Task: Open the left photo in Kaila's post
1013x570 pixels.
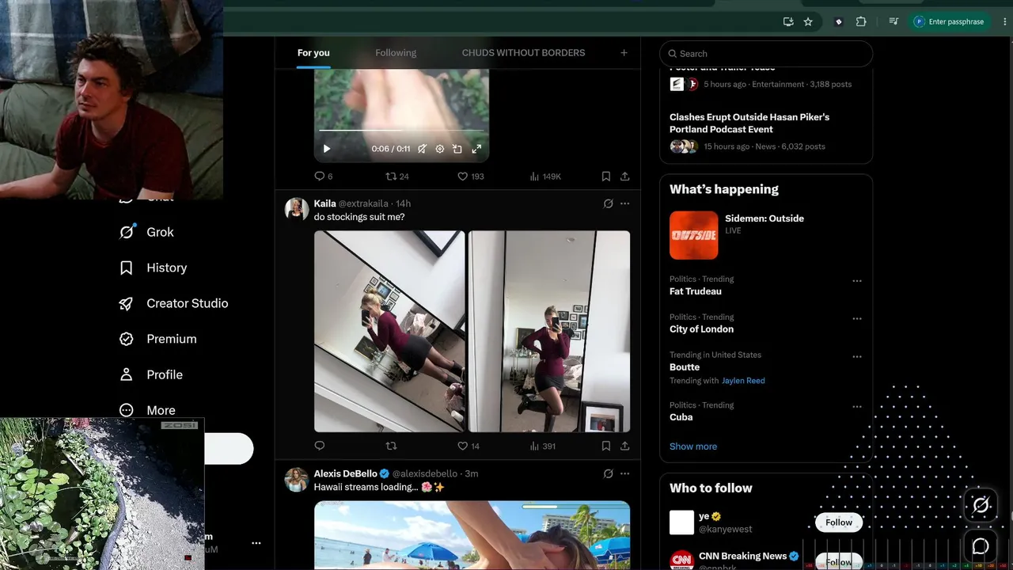Action: (389, 331)
